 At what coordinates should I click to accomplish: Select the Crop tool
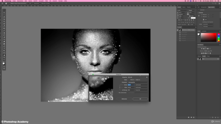tap(4, 21)
